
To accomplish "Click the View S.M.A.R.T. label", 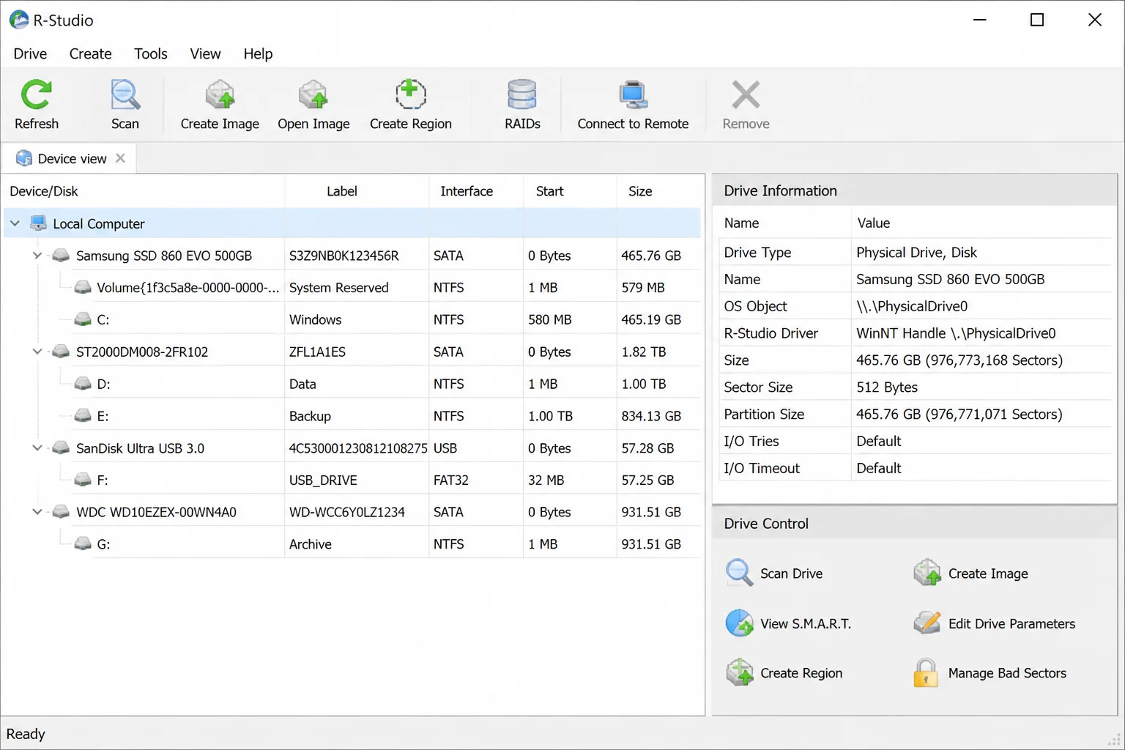I will 806,624.
